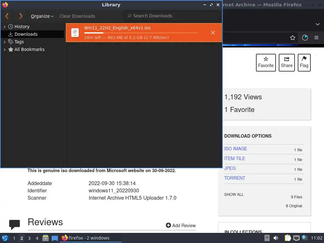324x243 pixels.
Task: Expand the Tags tree node
Action: 4,42
